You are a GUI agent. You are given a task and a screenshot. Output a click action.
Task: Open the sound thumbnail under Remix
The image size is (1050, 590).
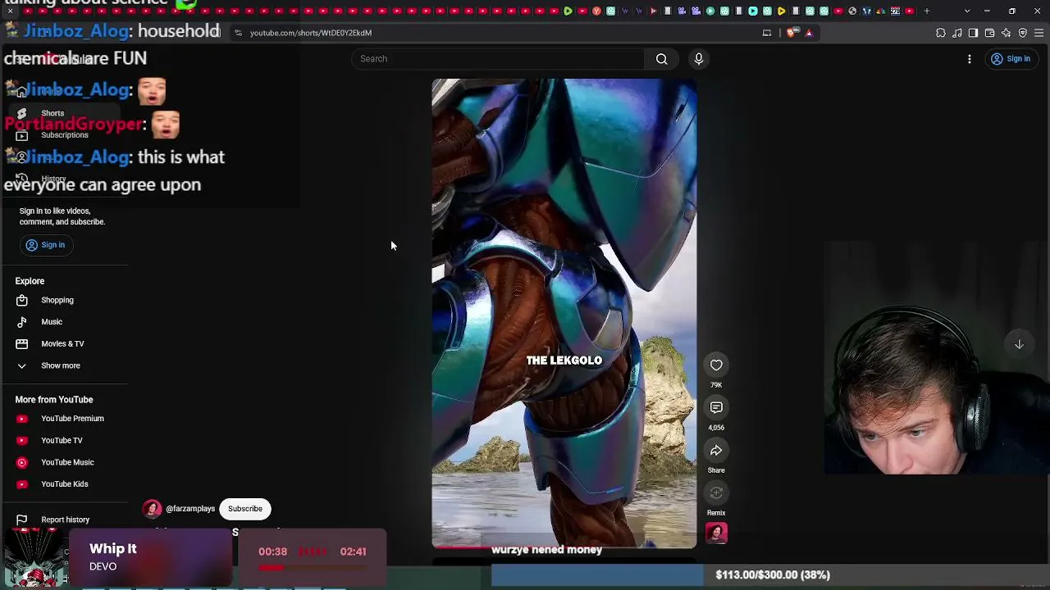[x=716, y=533]
